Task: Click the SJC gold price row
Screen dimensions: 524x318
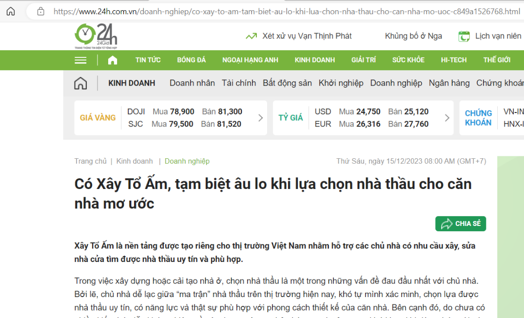Action: pyautogui.click(x=184, y=124)
